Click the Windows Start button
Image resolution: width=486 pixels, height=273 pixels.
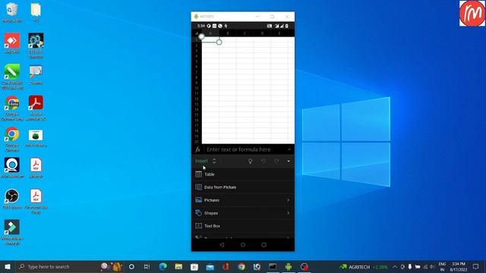coord(8,266)
